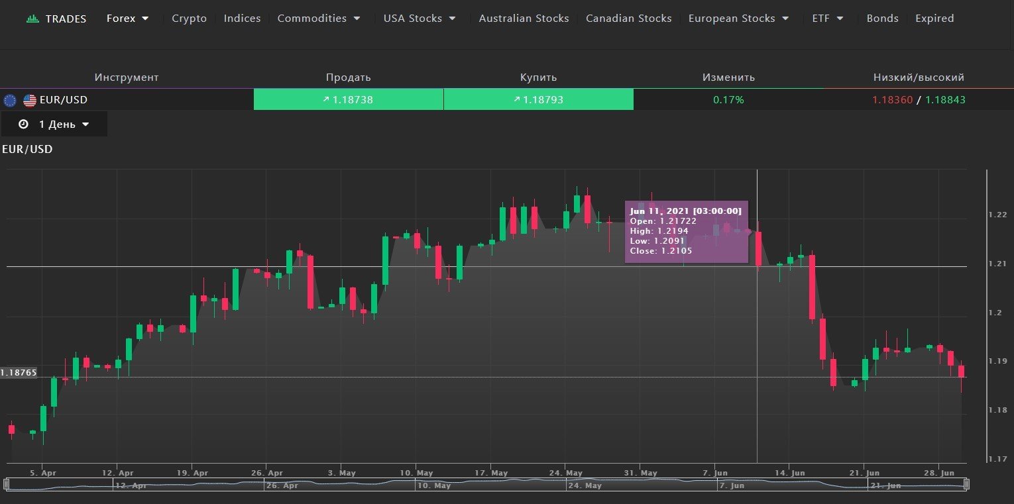The height and width of the screenshot is (504, 1014).
Task: Switch to the Crypto tab
Action: [x=189, y=19]
